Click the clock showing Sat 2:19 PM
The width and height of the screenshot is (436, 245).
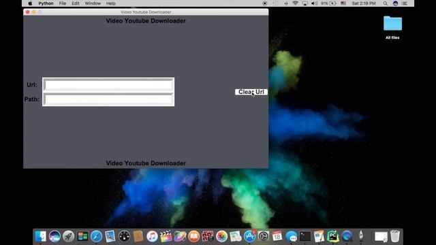pyautogui.click(x=364, y=3)
